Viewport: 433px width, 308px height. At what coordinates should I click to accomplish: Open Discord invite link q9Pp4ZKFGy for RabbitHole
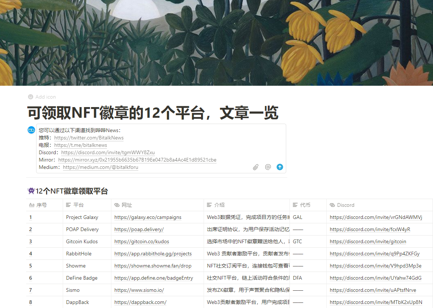(x=375, y=254)
